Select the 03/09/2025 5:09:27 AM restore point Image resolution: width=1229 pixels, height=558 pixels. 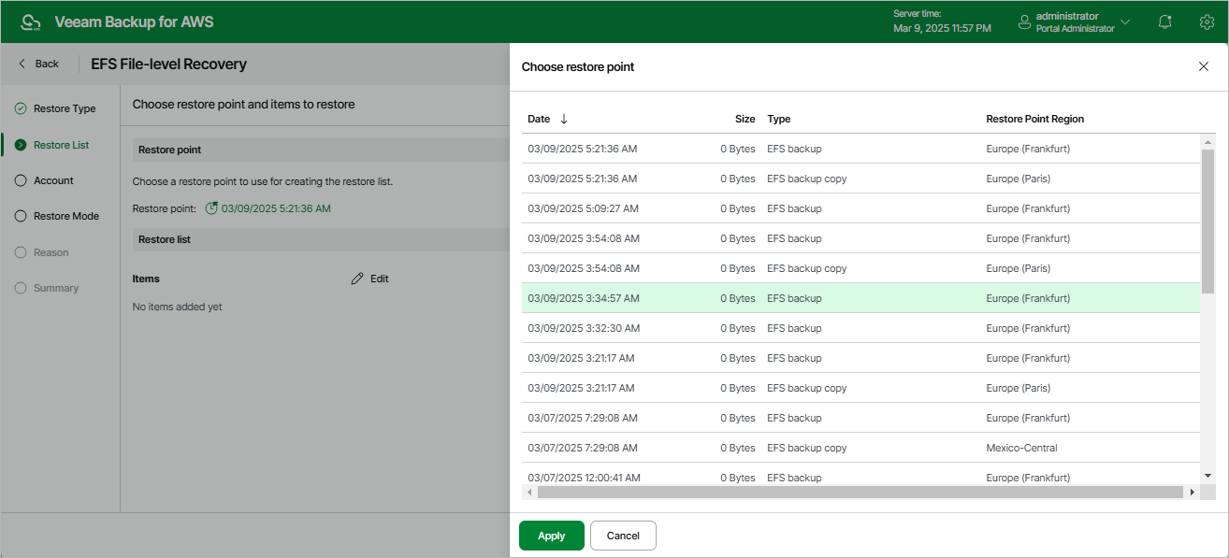(860, 208)
